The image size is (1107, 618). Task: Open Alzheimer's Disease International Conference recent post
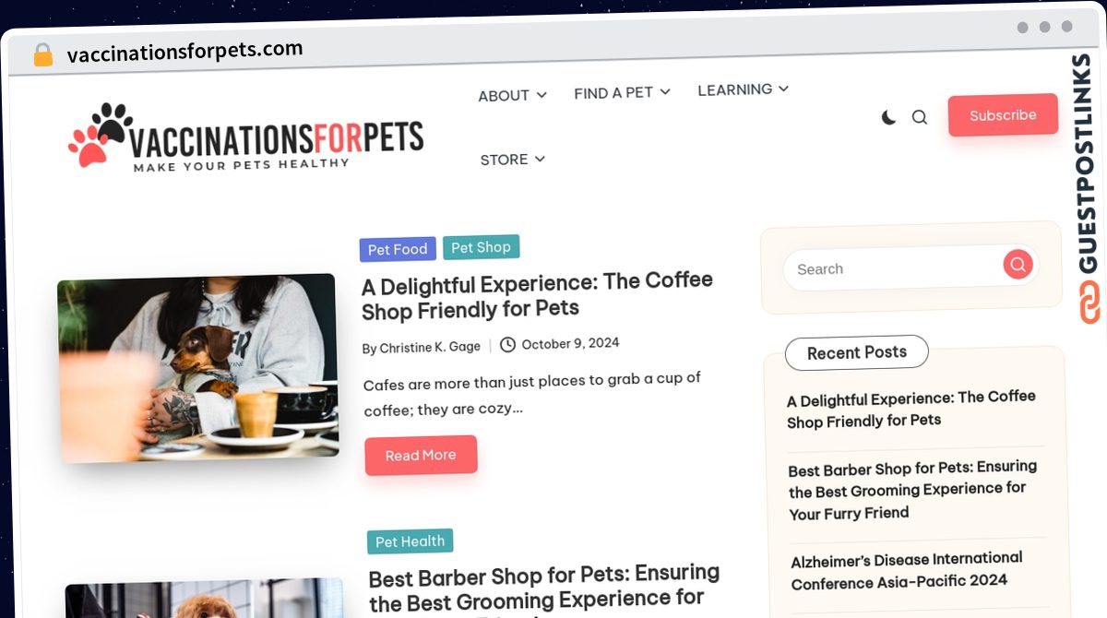(x=907, y=570)
